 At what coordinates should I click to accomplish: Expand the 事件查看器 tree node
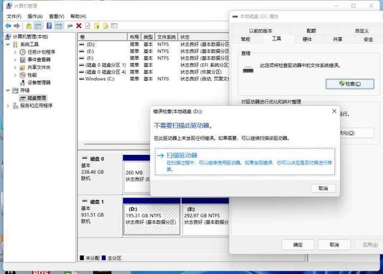pyautogui.click(x=16, y=60)
